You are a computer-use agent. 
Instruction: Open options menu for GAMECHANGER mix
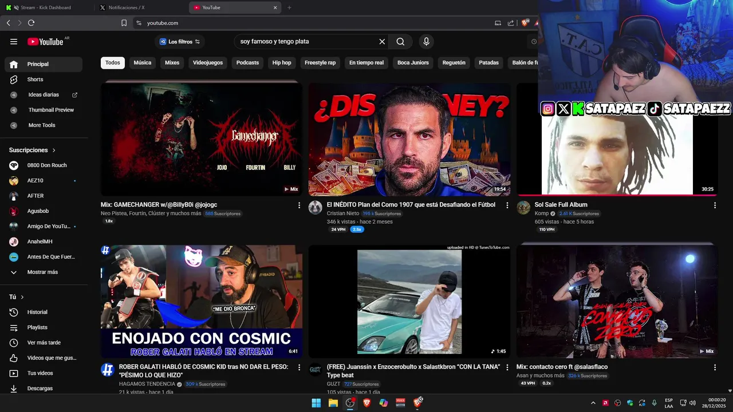(299, 205)
